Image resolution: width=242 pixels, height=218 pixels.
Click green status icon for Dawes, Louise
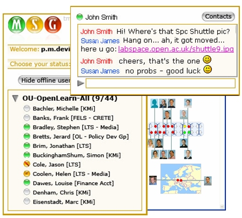click(x=27, y=183)
